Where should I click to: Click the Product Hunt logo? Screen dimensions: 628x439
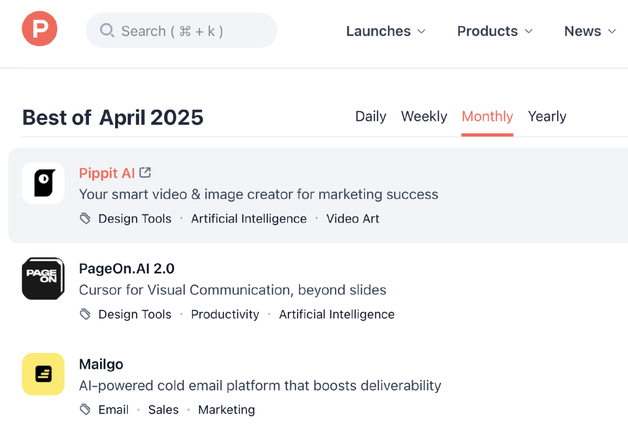40,29
